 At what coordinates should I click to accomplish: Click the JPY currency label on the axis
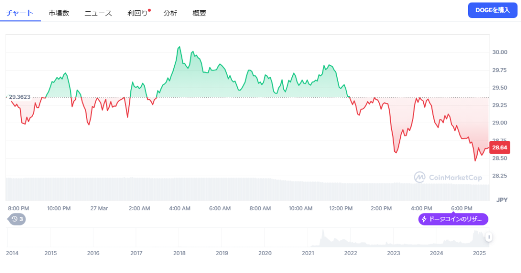click(502, 200)
